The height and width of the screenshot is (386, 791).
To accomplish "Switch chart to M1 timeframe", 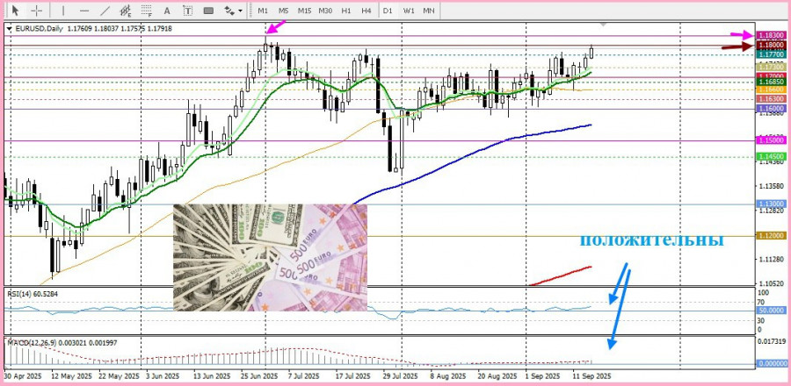I will [x=263, y=10].
